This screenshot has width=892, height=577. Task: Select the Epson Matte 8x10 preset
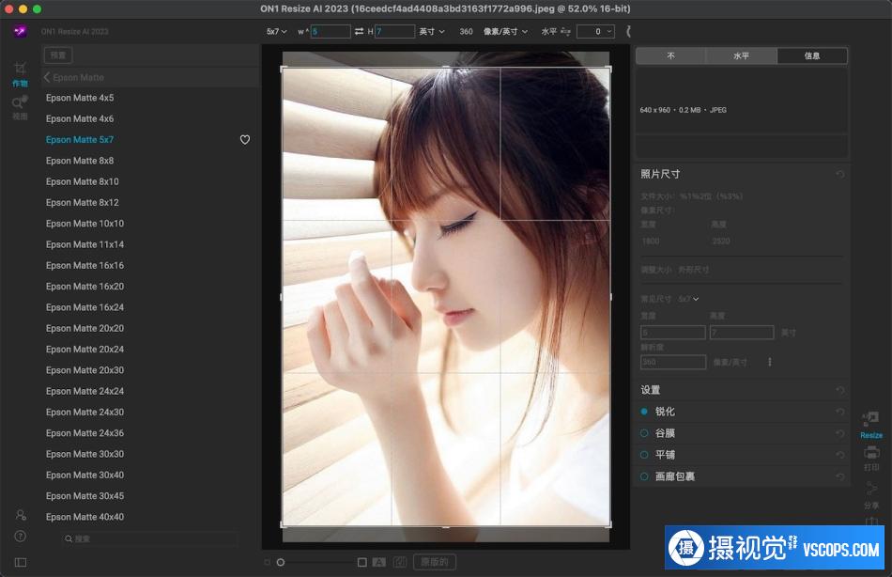[x=83, y=181]
